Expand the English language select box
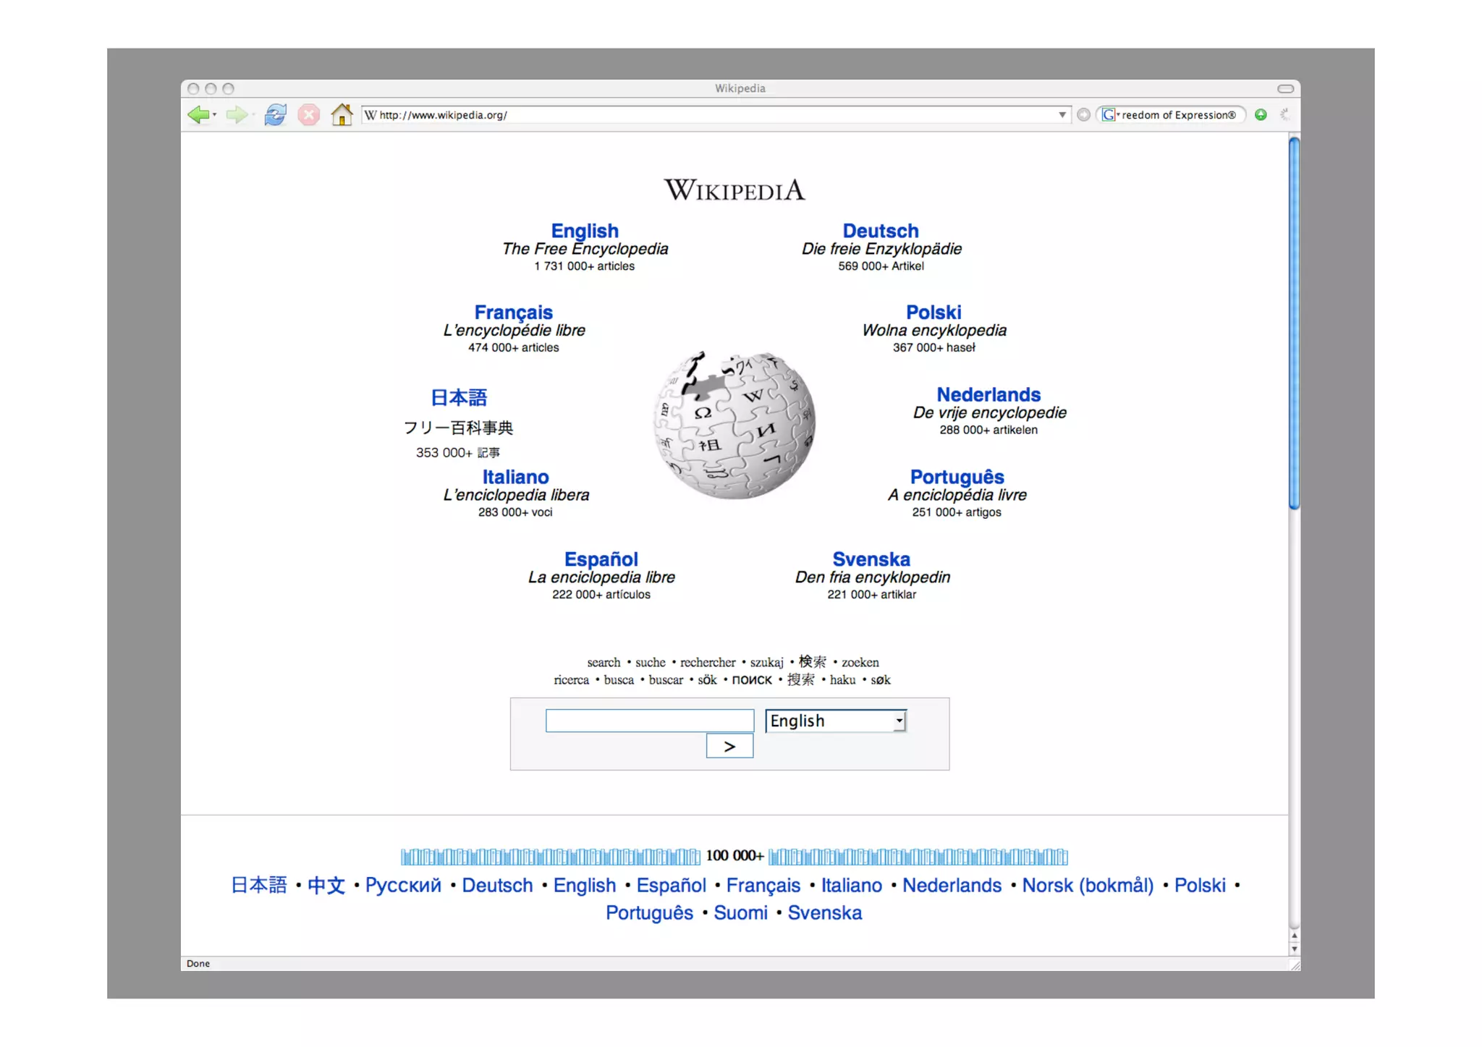Image resolution: width=1482 pixels, height=1047 pixels. tap(836, 721)
